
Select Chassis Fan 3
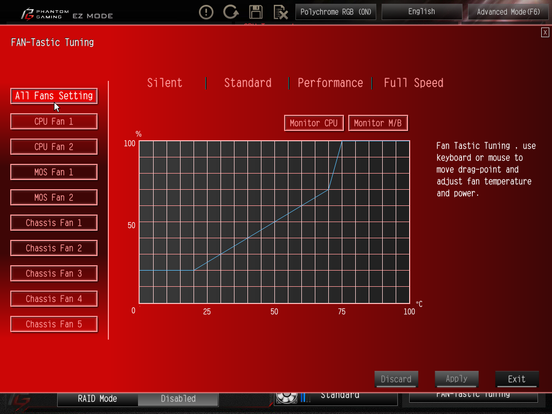(x=54, y=273)
